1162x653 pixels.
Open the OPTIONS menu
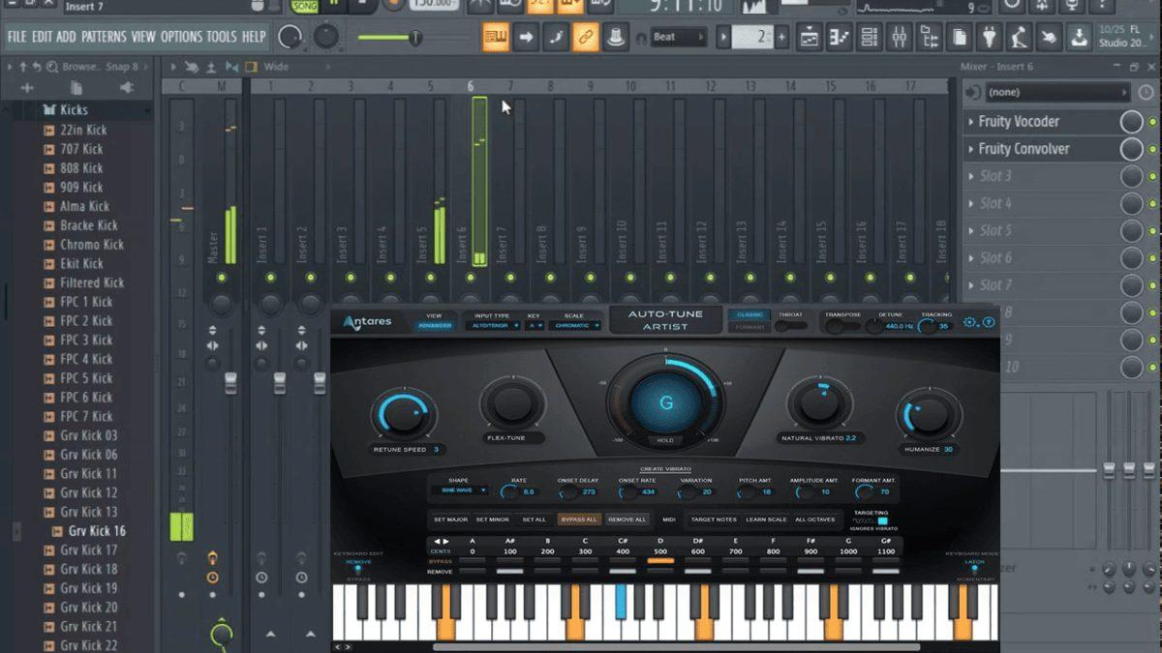[181, 37]
